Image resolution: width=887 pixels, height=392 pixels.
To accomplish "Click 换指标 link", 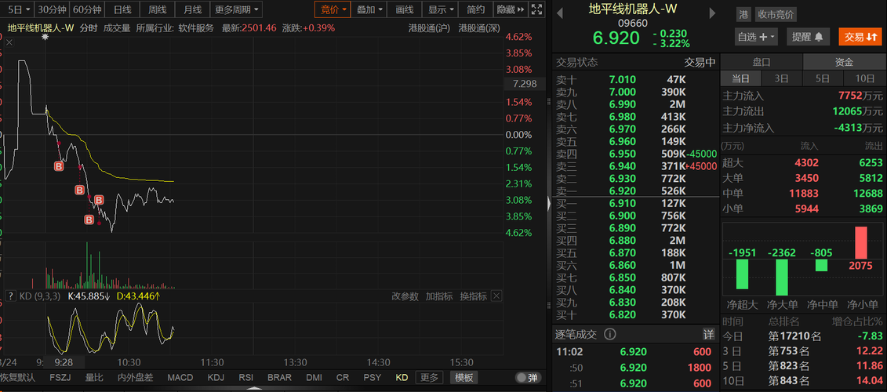I will click(474, 296).
